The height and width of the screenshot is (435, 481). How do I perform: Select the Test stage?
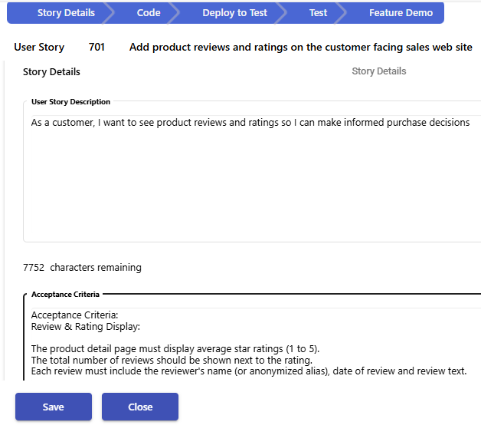[318, 13]
